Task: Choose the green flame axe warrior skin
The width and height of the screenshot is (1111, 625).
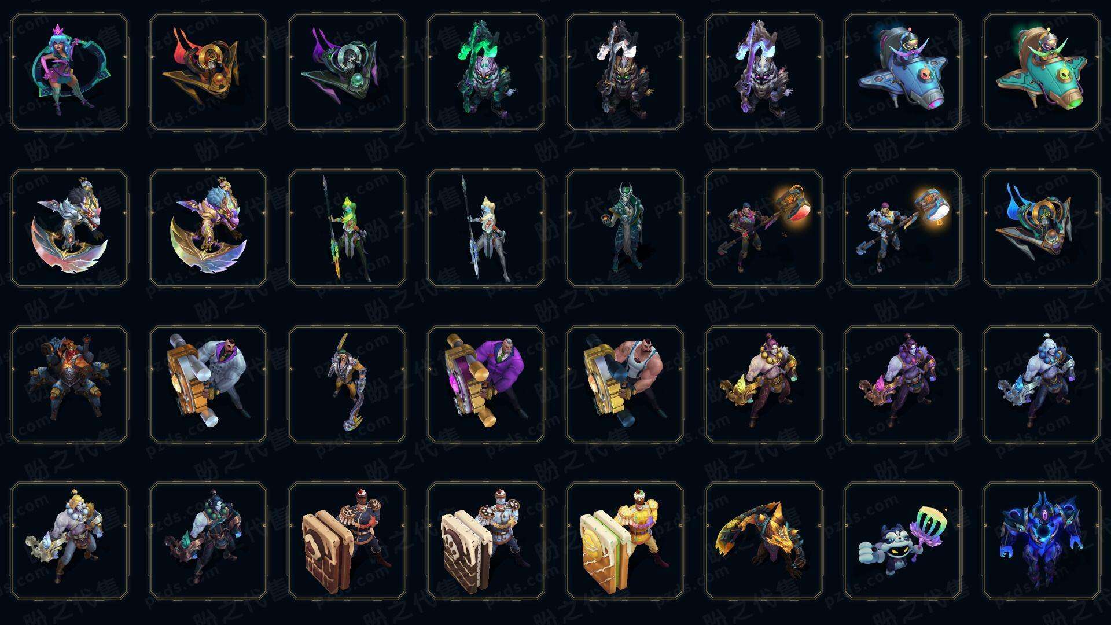Action: tap(486, 72)
